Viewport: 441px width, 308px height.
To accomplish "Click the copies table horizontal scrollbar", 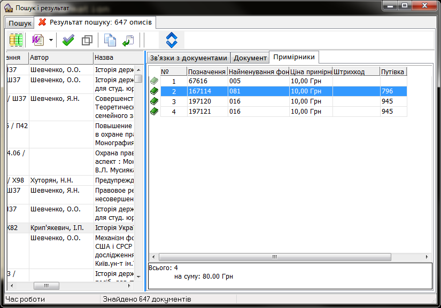I will (275, 257).
